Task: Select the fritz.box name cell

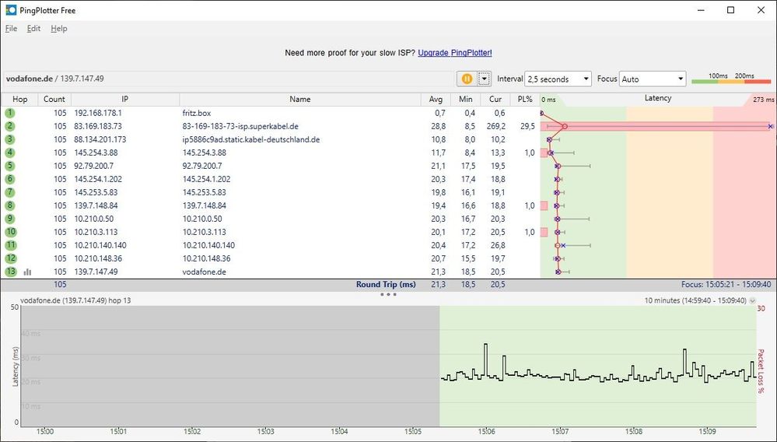Action: 196,113
